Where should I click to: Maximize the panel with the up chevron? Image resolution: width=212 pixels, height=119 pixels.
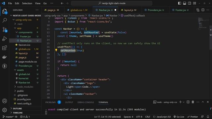click(203, 102)
